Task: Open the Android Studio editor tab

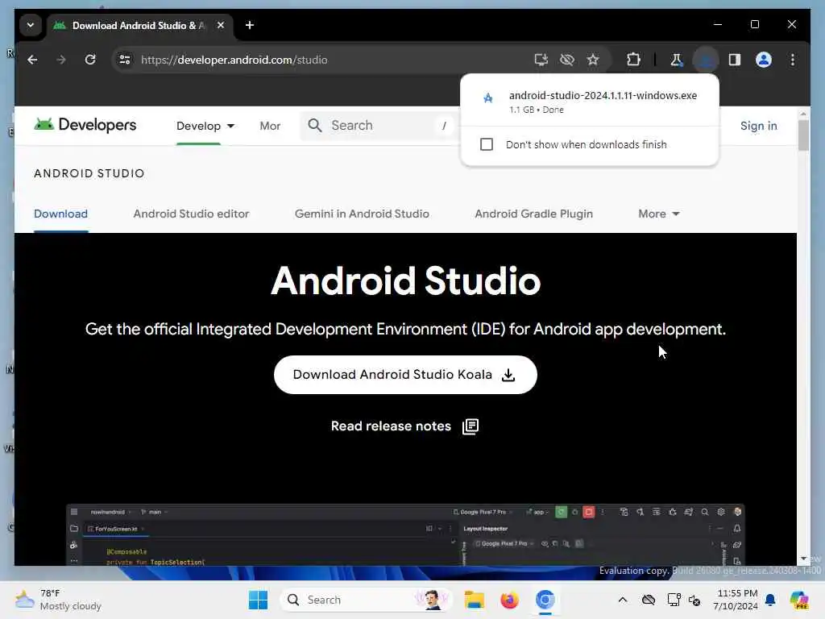Action: [x=191, y=214]
